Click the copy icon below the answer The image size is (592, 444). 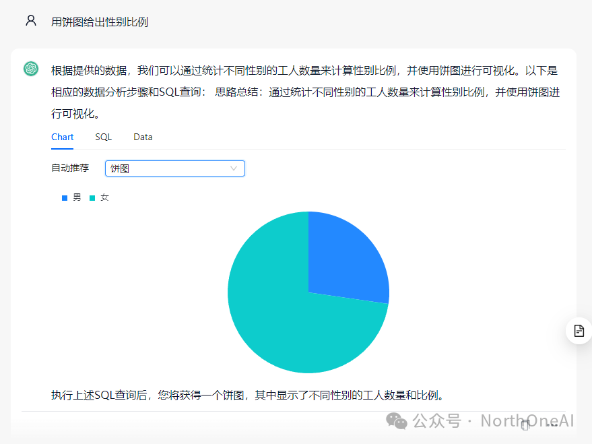(x=525, y=424)
